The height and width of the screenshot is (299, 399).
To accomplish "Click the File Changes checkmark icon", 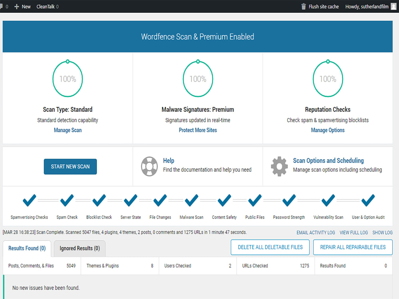I will (160, 201).
